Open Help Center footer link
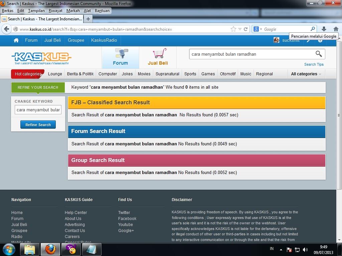The width and height of the screenshot is (342, 256). (76, 212)
